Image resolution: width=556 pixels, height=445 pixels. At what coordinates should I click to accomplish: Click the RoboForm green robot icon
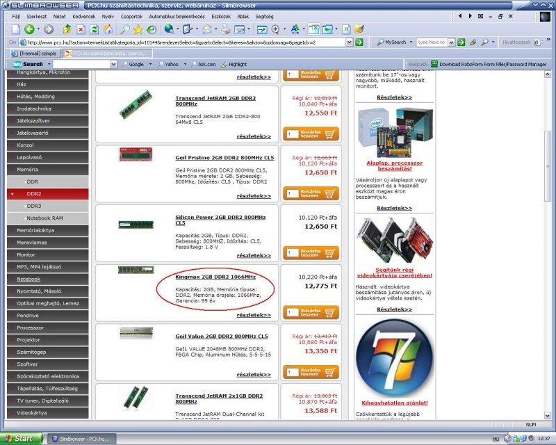pyautogui.click(x=434, y=64)
